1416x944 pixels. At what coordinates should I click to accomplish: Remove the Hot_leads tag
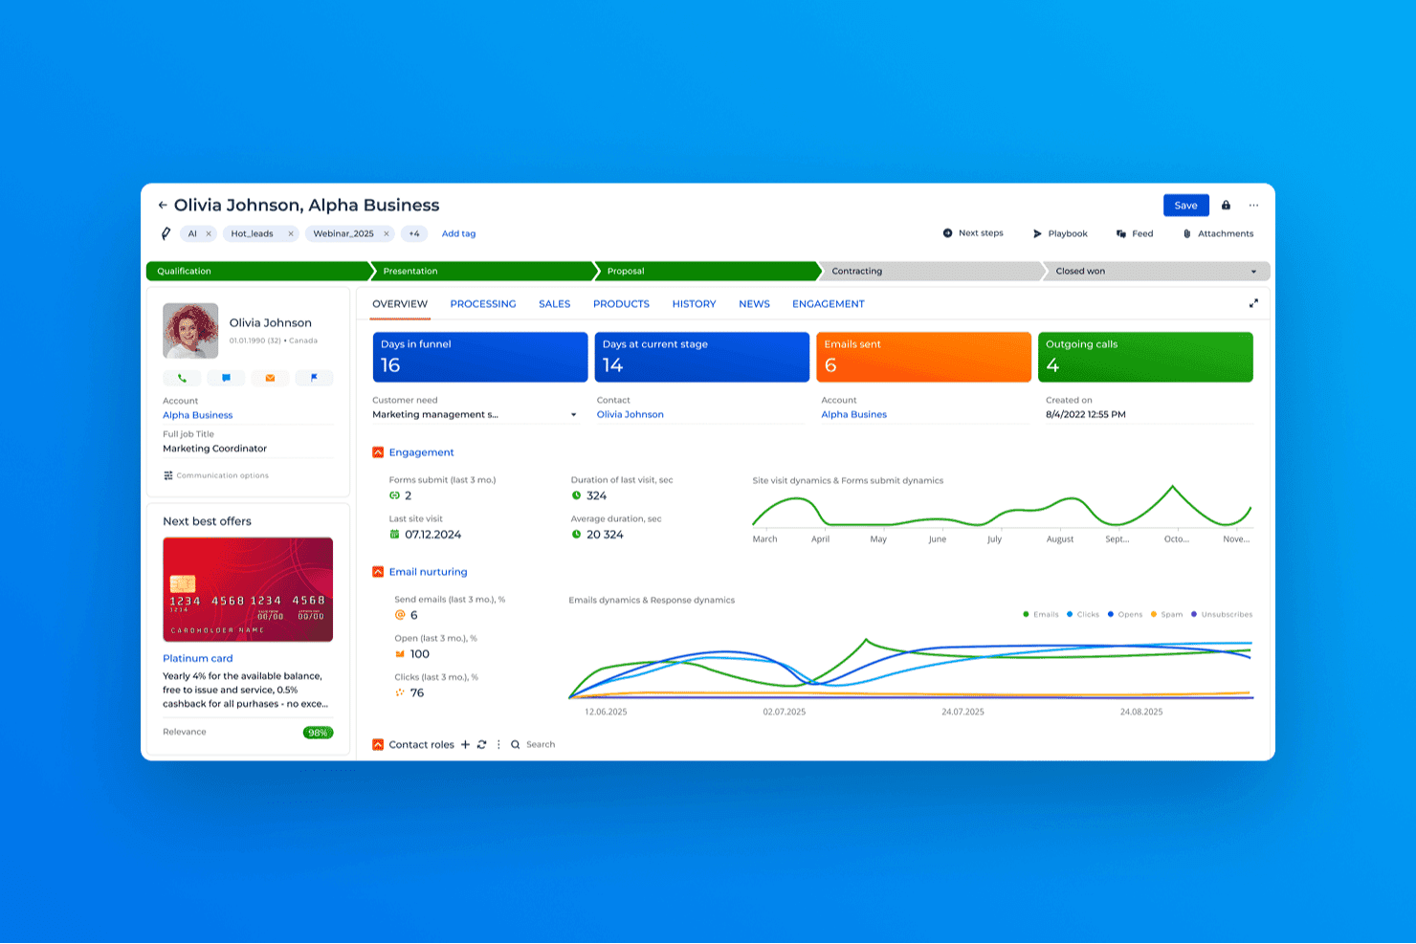[x=291, y=233]
